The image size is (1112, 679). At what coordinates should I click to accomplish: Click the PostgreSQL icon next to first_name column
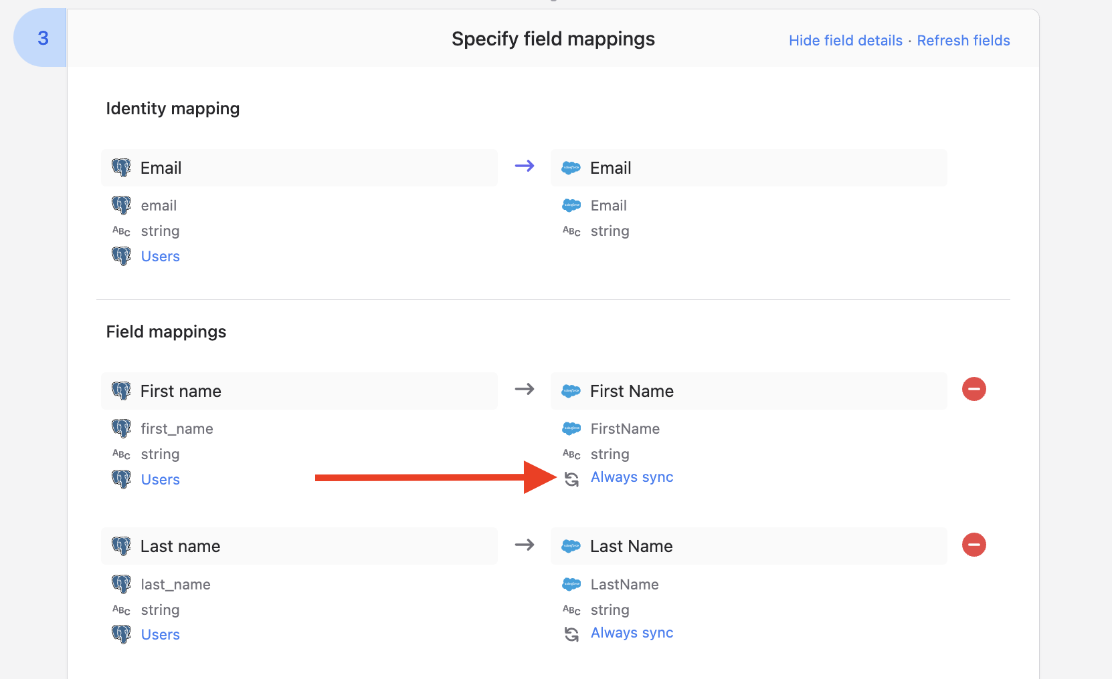pos(121,428)
